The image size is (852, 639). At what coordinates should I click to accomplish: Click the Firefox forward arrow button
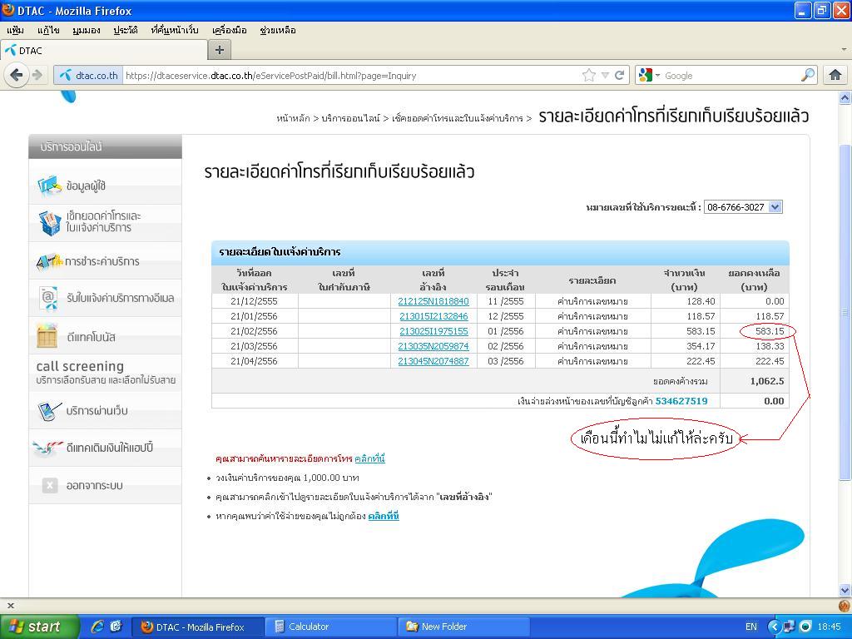(37, 75)
